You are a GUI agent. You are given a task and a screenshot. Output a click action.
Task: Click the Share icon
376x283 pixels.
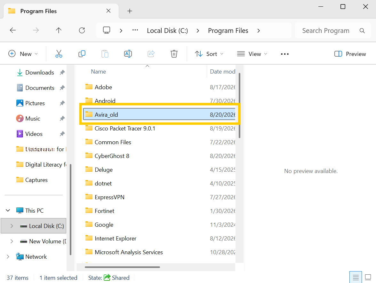point(151,54)
